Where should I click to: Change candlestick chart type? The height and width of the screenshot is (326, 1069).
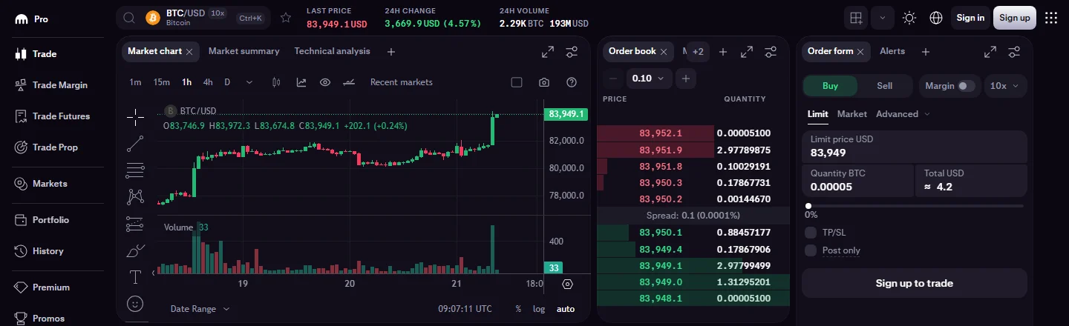[x=276, y=82]
